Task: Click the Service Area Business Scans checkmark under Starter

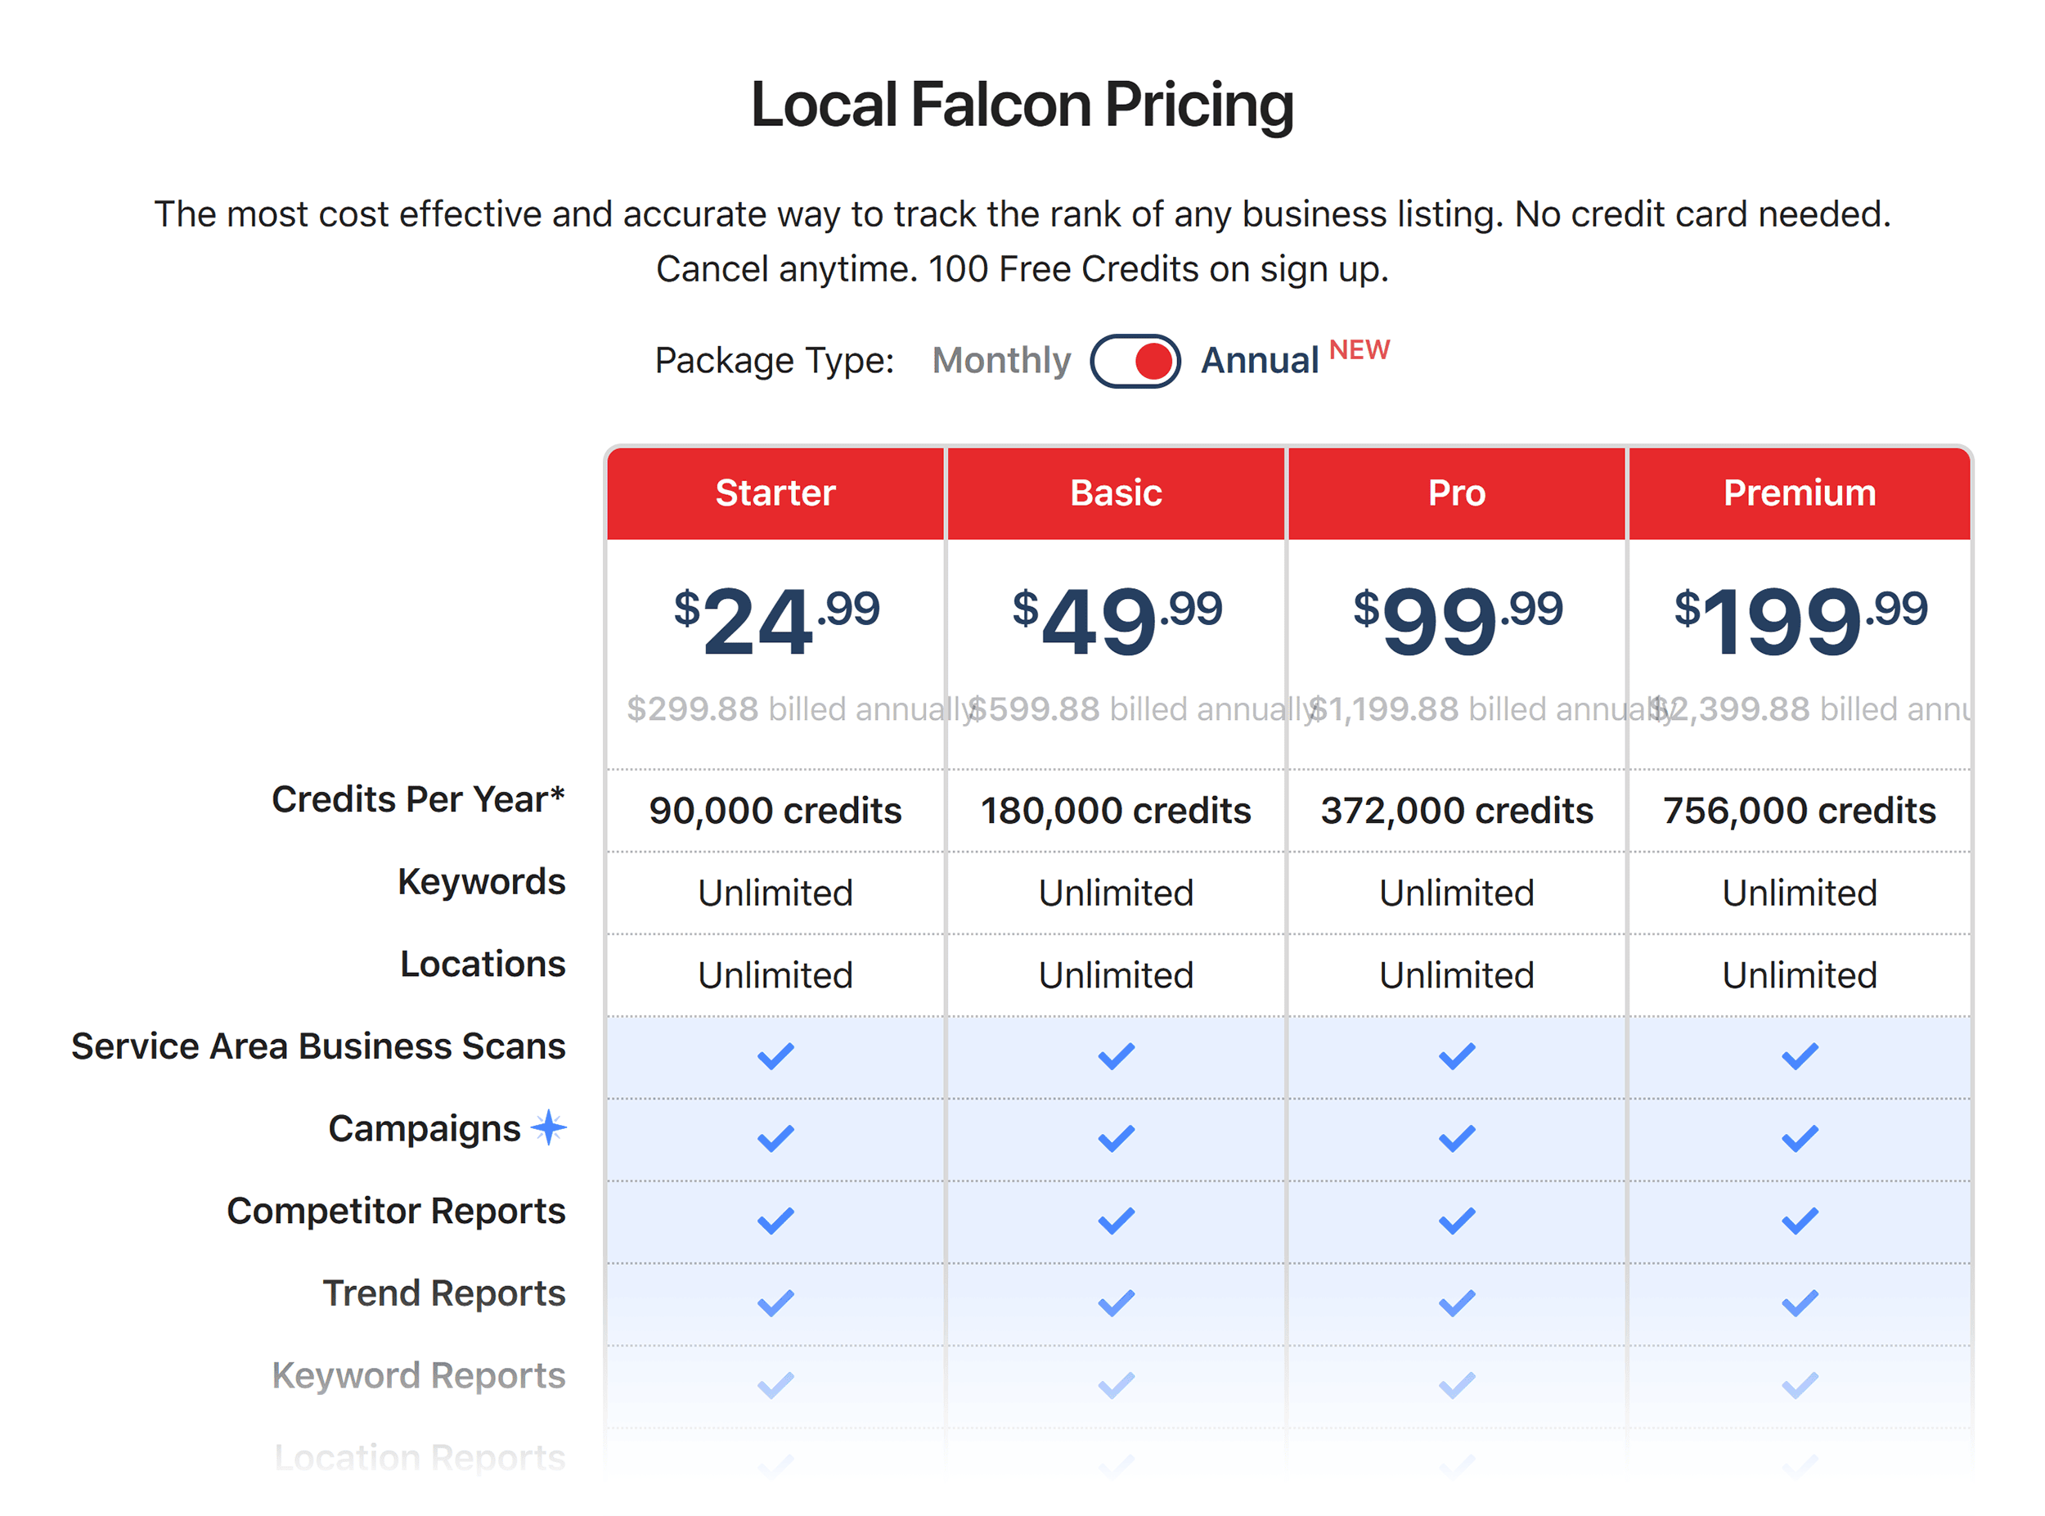Action: [775, 1055]
